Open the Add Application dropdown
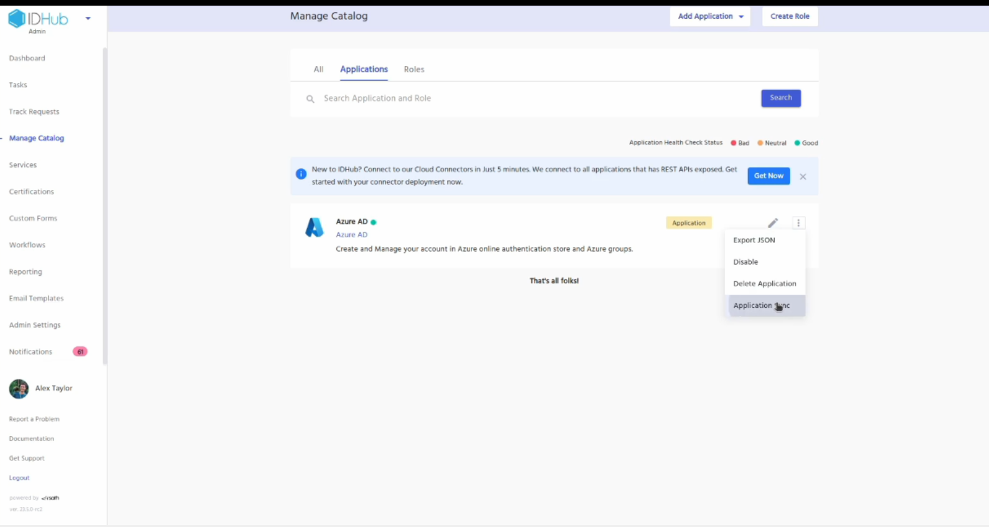 710,16
